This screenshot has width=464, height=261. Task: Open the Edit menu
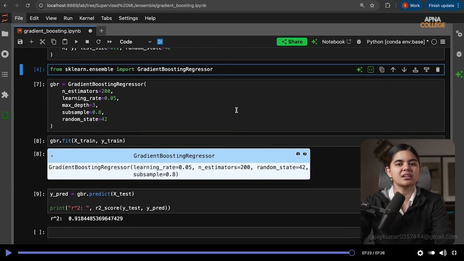34,18
